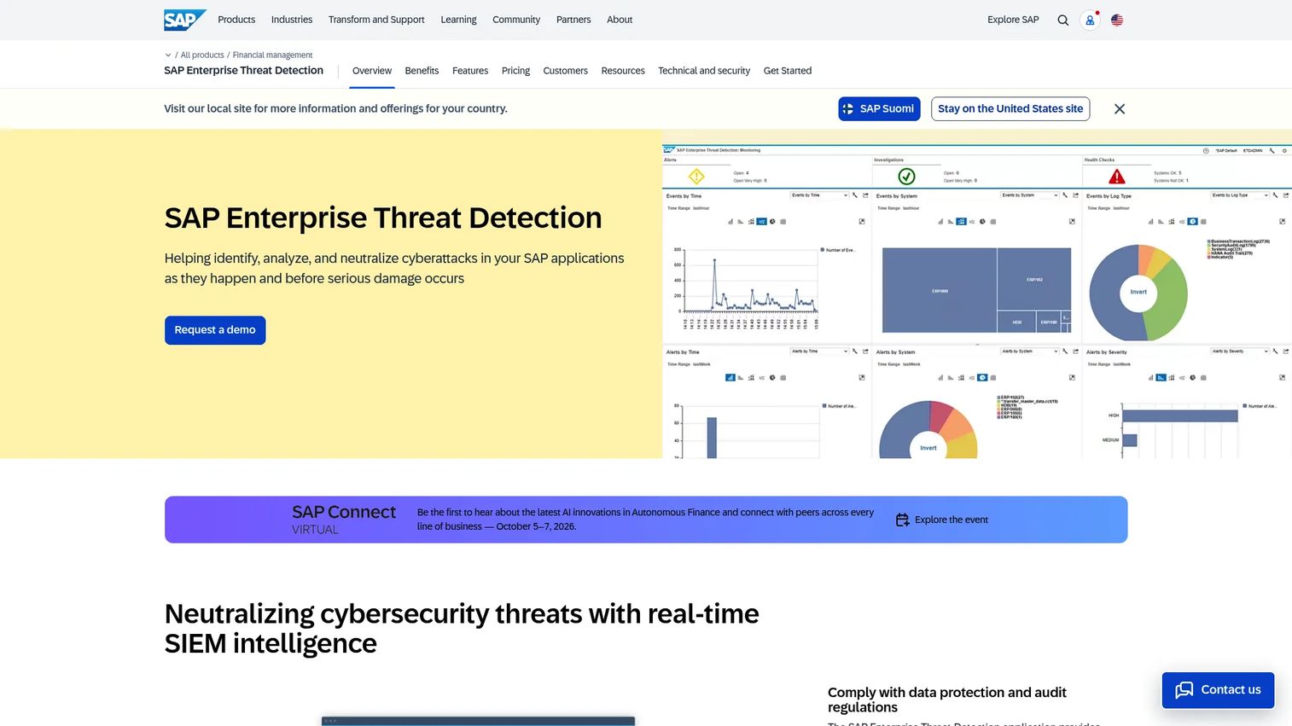The image size is (1292, 726).
Task: Open the Learning menu
Action: pyautogui.click(x=458, y=20)
